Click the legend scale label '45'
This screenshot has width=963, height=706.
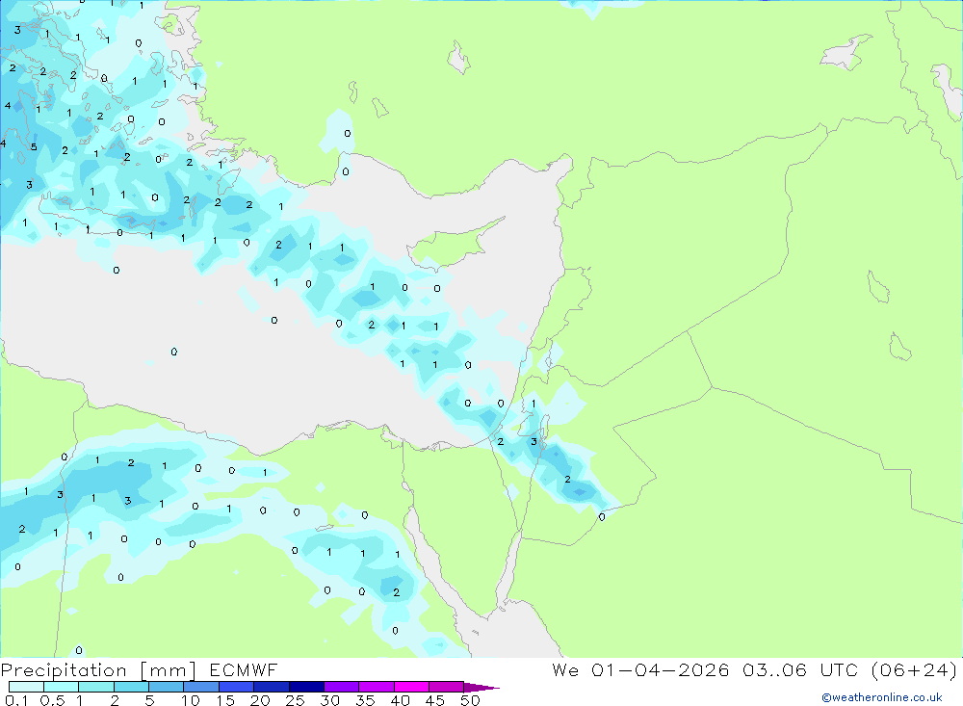pos(435,700)
